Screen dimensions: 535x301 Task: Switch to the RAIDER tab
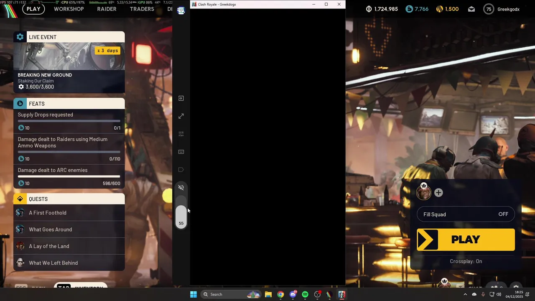pyautogui.click(x=107, y=9)
